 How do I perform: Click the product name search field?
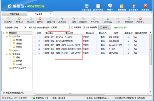[60, 27]
